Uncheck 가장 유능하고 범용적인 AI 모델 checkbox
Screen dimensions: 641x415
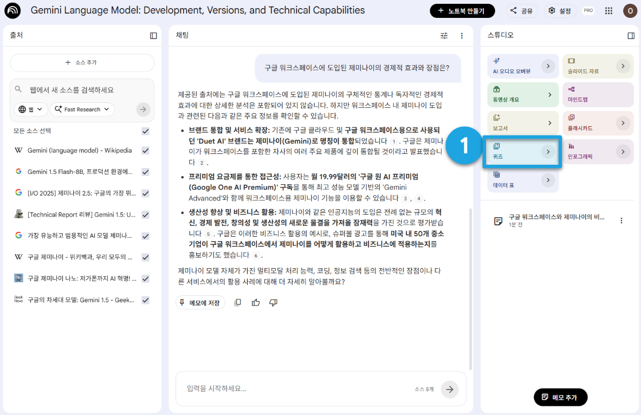(146, 236)
